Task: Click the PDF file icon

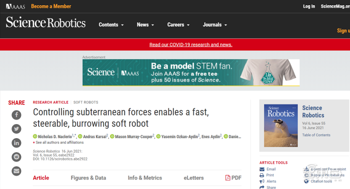Action: pyautogui.click(x=227, y=178)
